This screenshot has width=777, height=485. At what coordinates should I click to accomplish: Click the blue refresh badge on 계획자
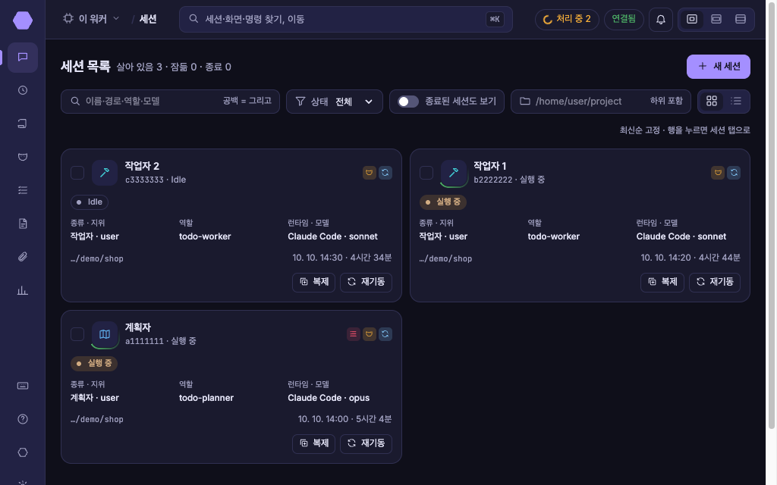coord(385,334)
